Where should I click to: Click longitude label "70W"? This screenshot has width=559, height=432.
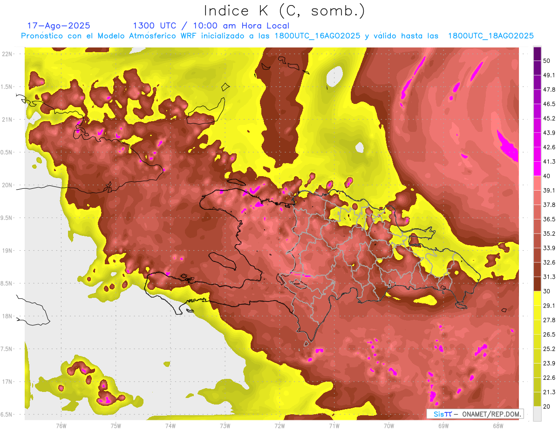point(389,425)
